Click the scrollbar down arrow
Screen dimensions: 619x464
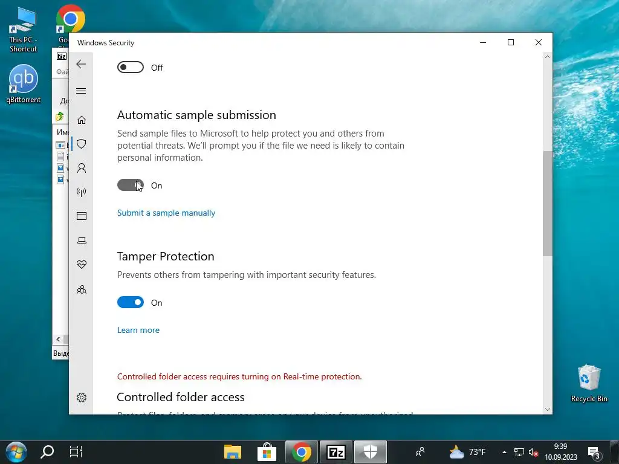[x=547, y=410]
